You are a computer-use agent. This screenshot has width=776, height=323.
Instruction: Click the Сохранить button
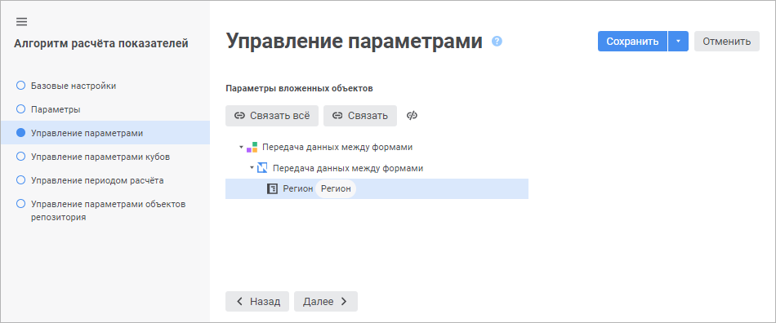pyautogui.click(x=632, y=42)
